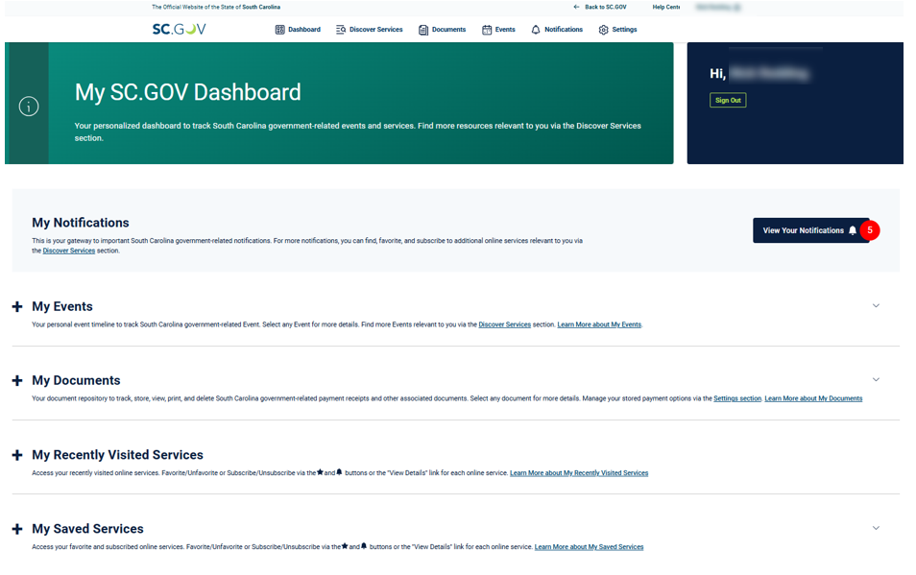The image size is (916, 575).
Task: Click the Settings gear icon in navigation
Action: click(603, 30)
